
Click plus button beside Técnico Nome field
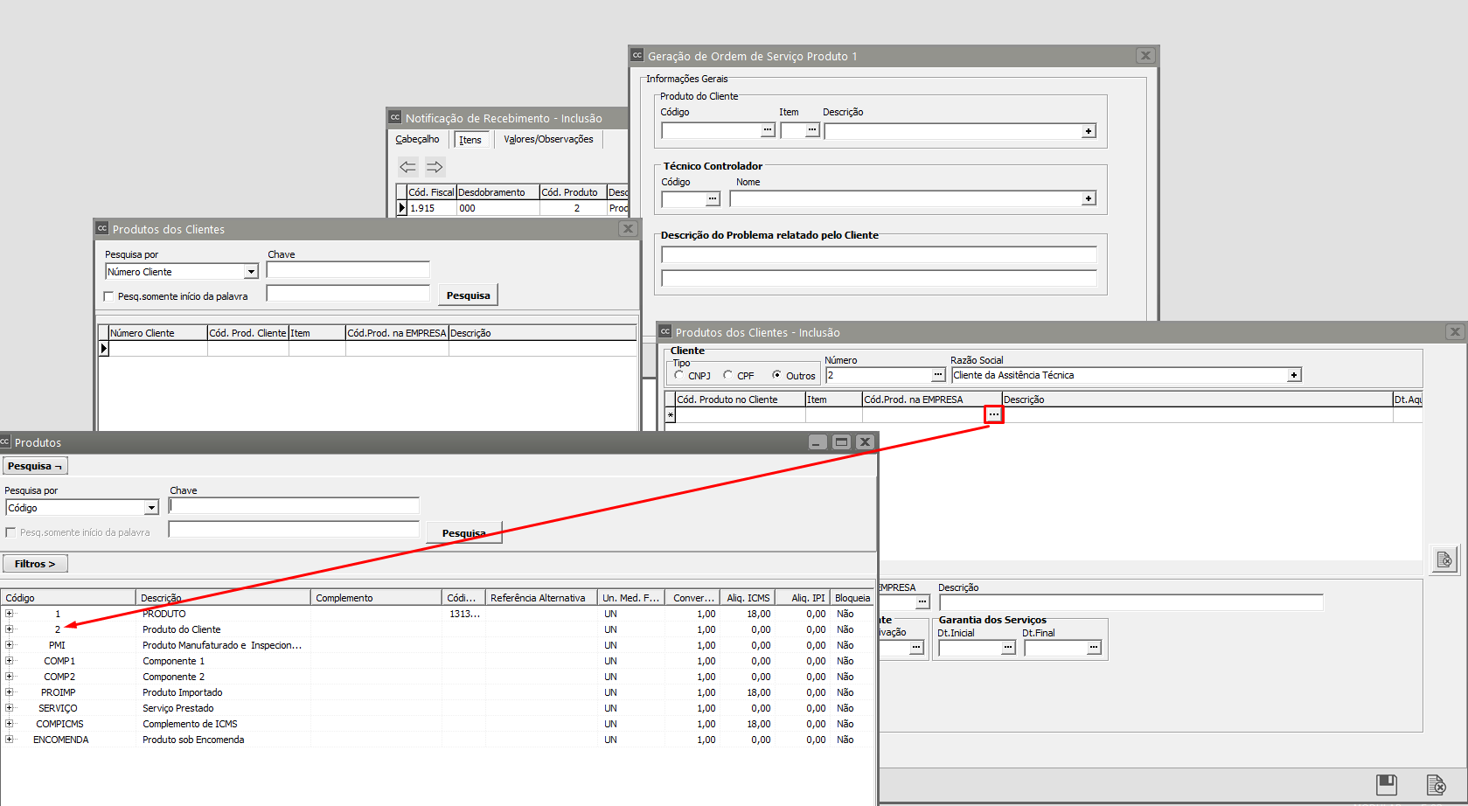click(x=1089, y=198)
